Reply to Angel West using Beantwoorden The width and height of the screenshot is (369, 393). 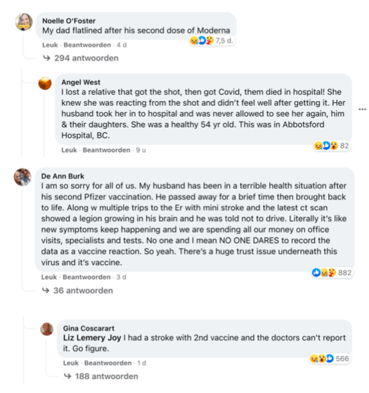click(x=107, y=150)
